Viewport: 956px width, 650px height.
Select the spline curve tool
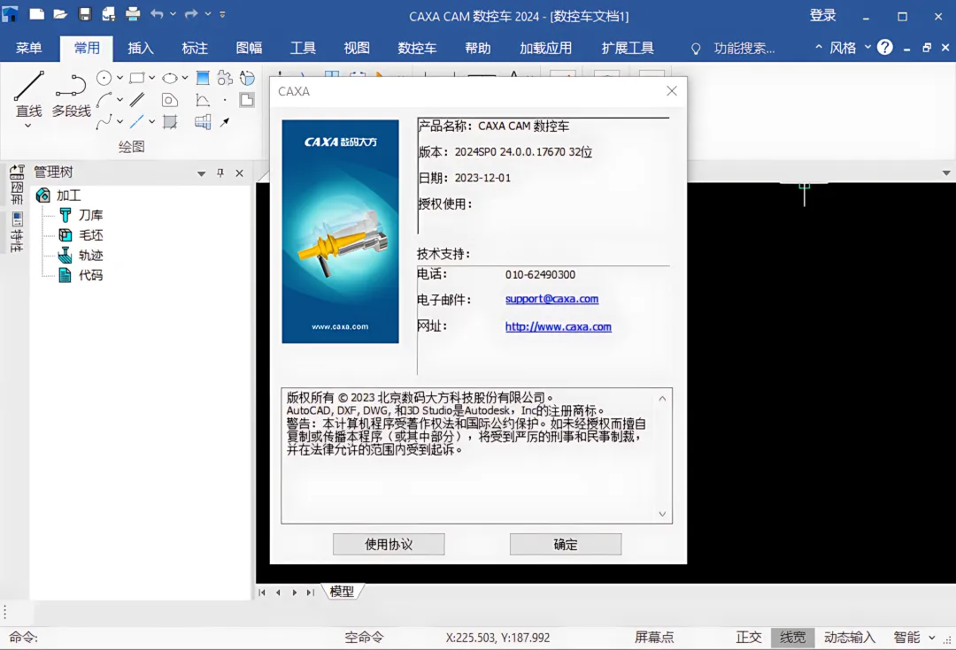[x=104, y=122]
